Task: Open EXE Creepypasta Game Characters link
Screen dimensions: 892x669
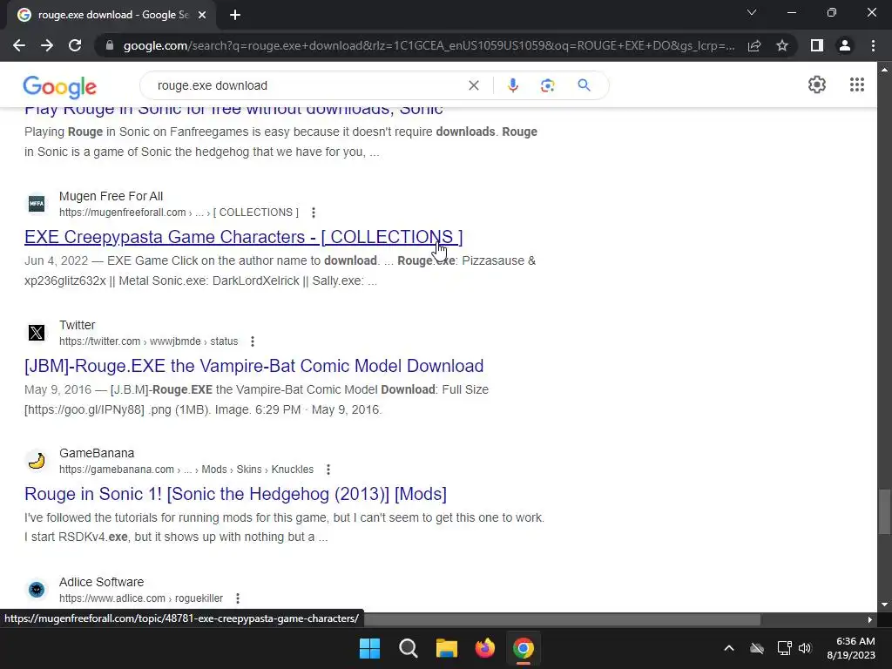Action: (x=244, y=237)
